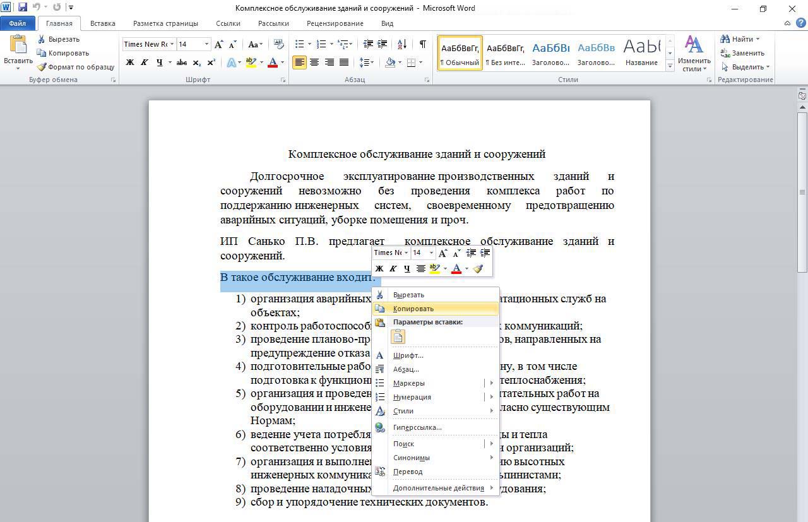Open Гиперссылка... from context menu
This screenshot has height=522, width=808.
point(417,427)
